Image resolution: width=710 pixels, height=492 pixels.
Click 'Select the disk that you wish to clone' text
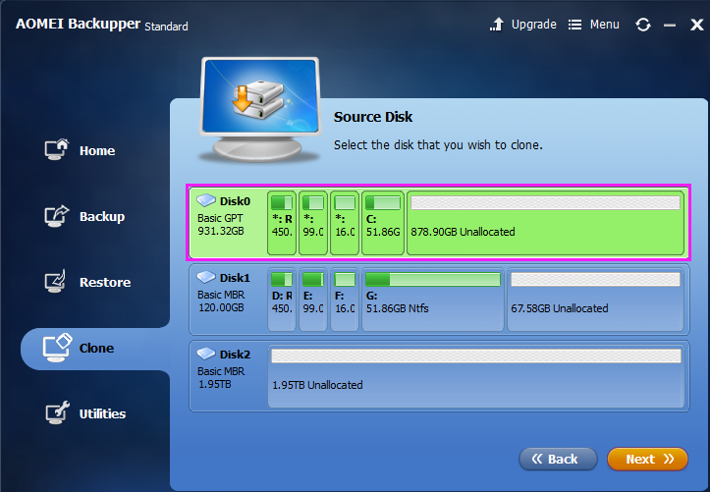coord(438,144)
